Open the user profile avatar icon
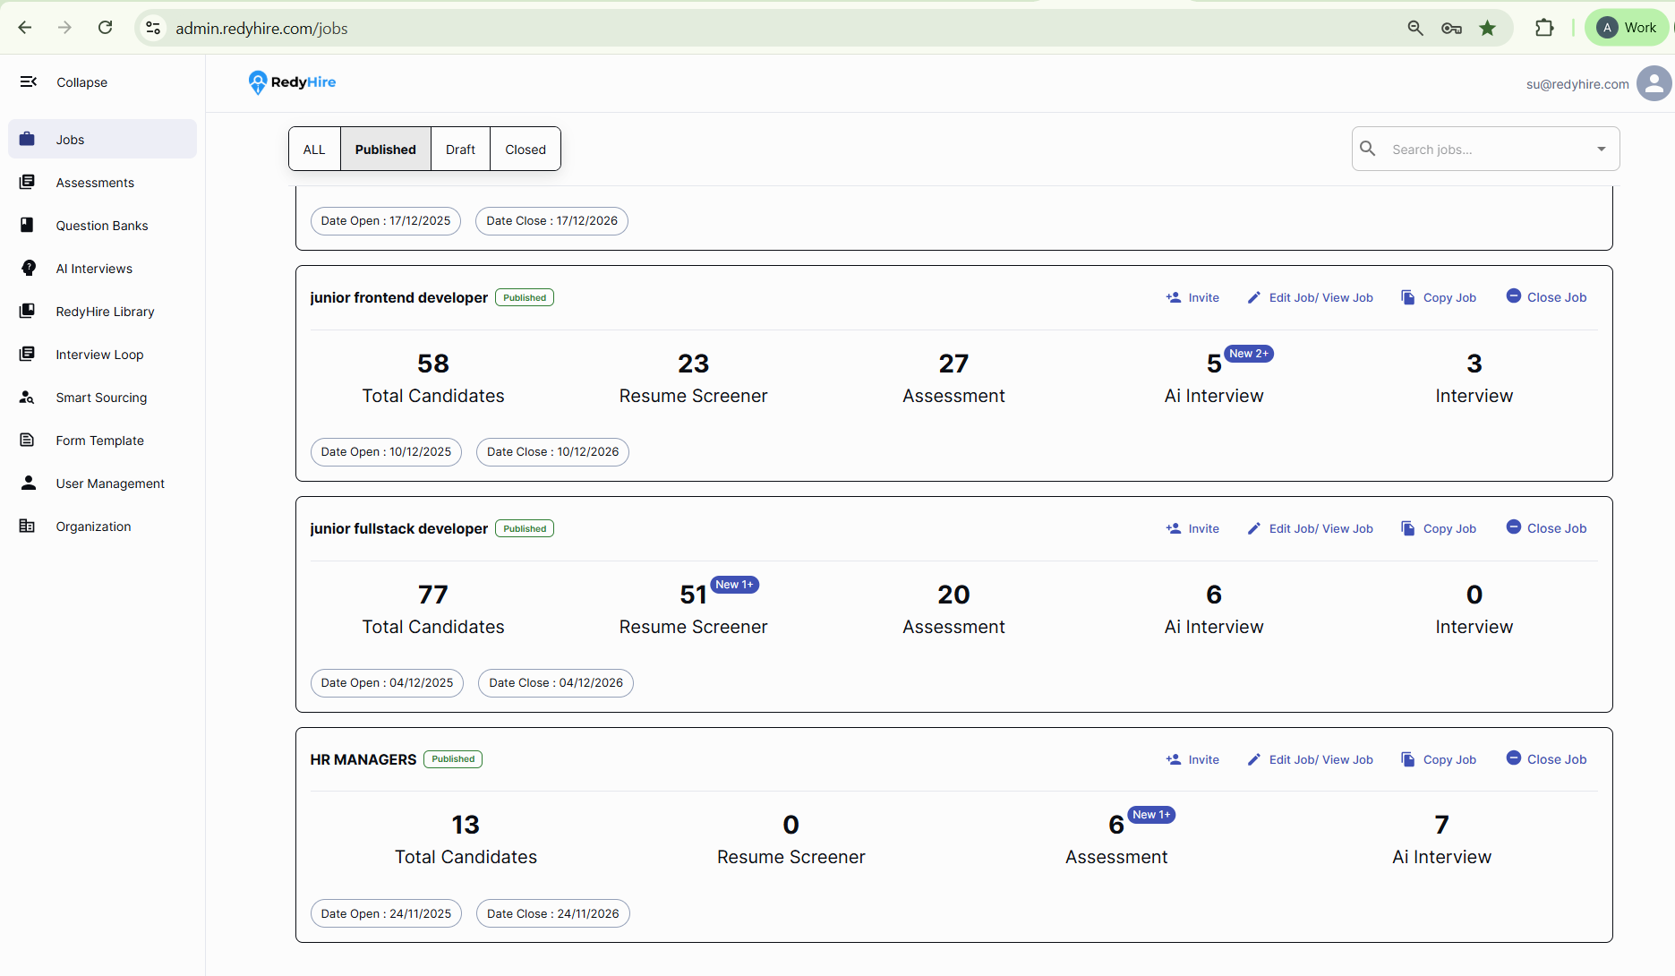Image resolution: width=1675 pixels, height=976 pixels. pos(1653,84)
